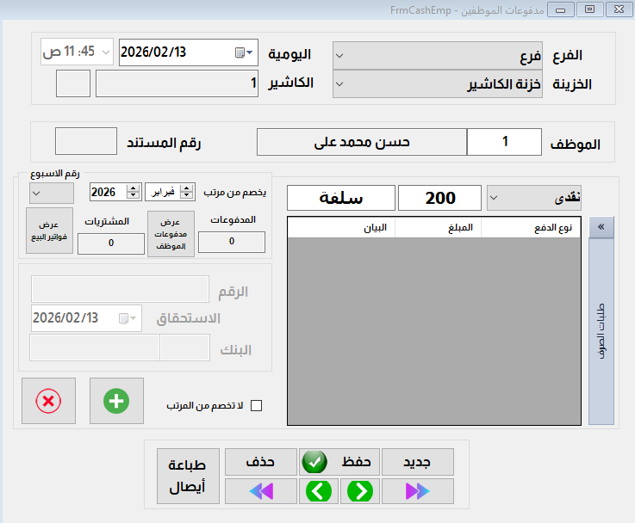Viewport: 635px width, 523px height.
Task: Open the الخزينة cashier treasury dropdown
Action: (x=339, y=84)
